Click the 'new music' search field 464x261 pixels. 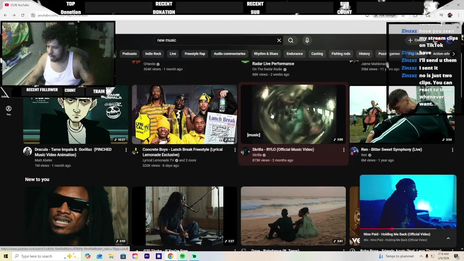(216, 40)
